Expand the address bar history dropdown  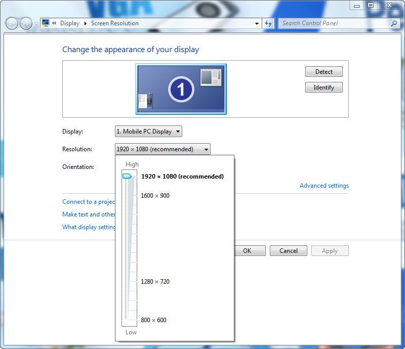tap(257, 23)
